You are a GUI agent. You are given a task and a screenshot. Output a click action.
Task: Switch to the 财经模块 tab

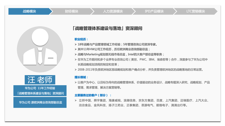71,11
